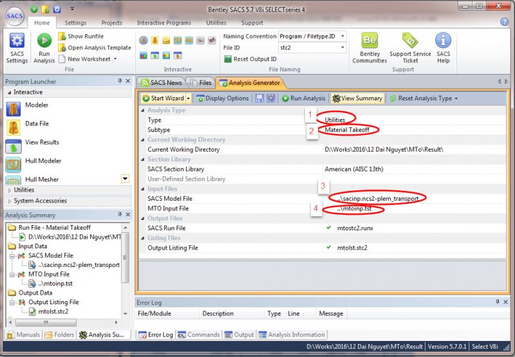The image size is (515, 357).
Task: Open the Files tab
Action: 201,83
